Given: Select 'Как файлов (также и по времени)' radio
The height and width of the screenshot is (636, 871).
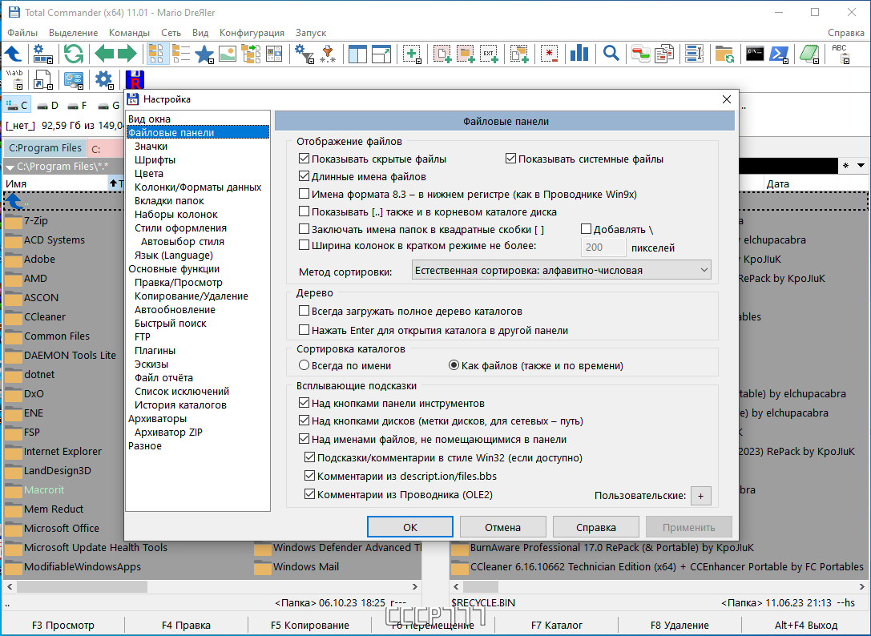Looking at the screenshot, I should pos(454,365).
